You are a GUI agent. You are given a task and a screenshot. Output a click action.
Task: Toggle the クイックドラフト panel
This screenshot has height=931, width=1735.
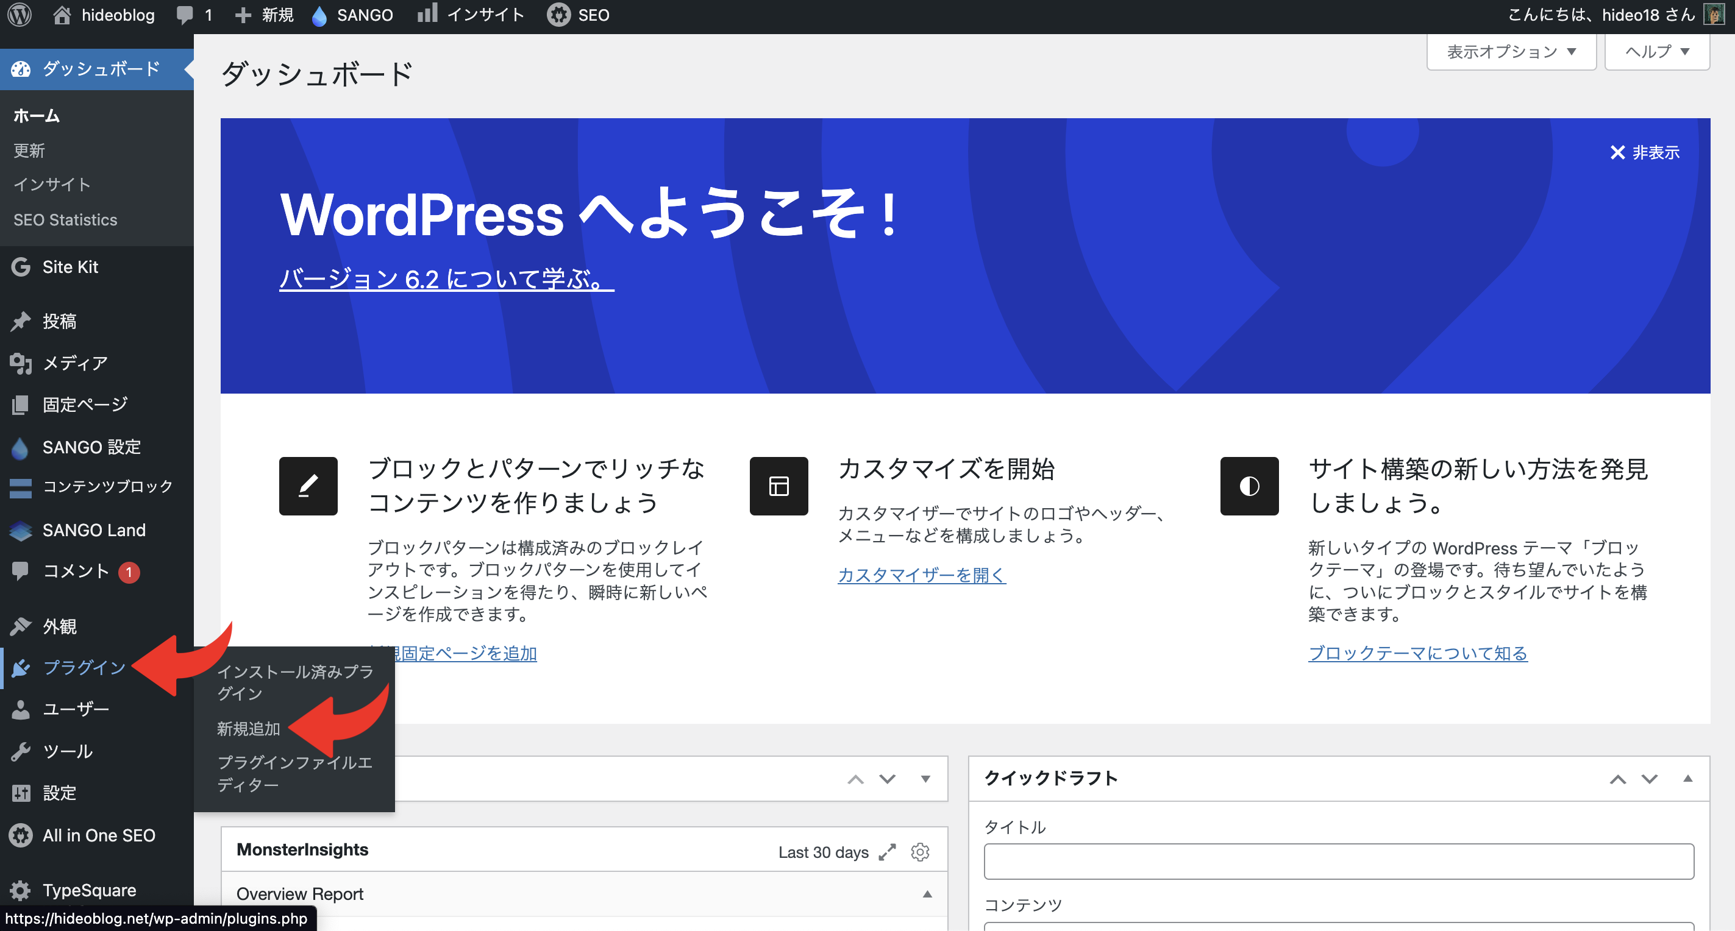pyautogui.click(x=1688, y=778)
